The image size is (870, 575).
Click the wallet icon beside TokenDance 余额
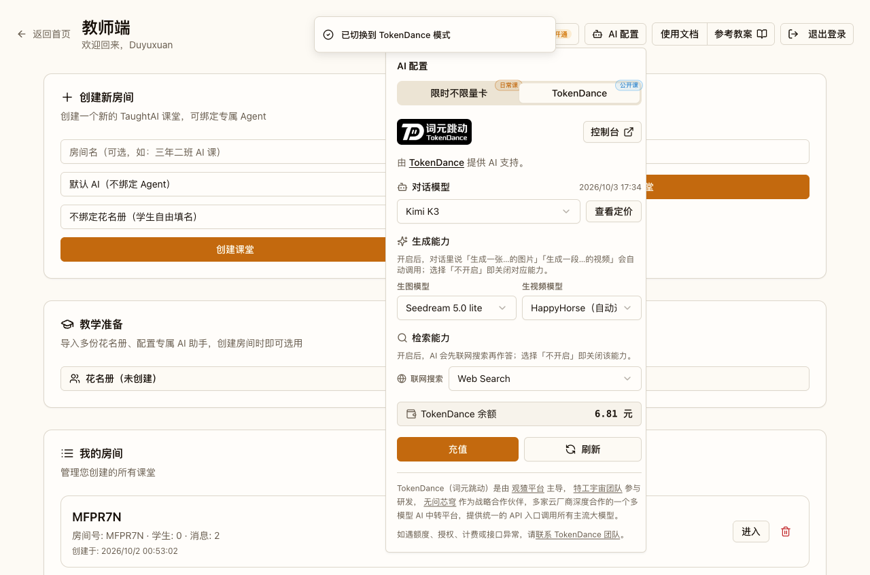411,414
